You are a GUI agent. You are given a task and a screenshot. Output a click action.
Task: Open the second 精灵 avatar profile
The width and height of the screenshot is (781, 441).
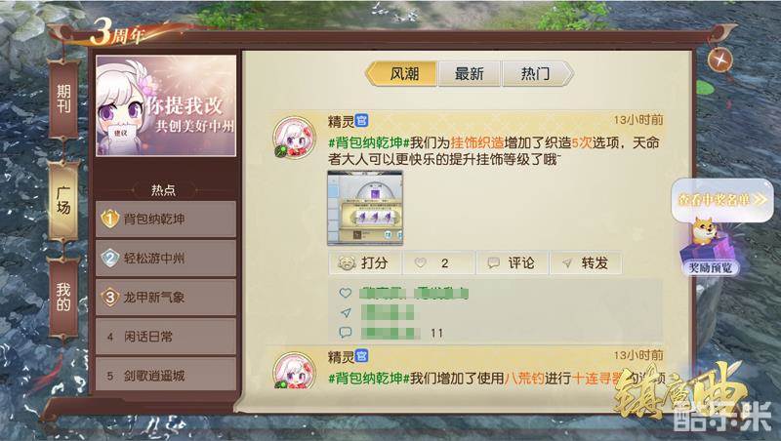point(295,371)
